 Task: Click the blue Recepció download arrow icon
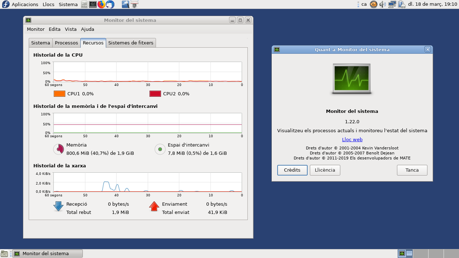point(58,206)
